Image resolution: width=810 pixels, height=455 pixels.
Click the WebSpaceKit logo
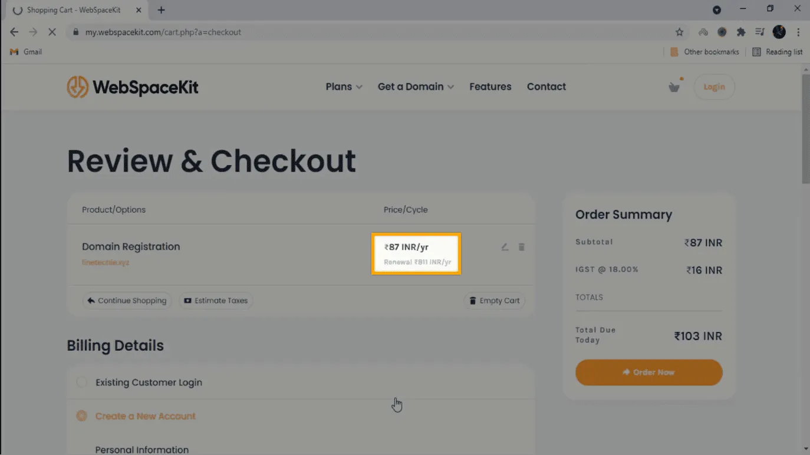[133, 87]
